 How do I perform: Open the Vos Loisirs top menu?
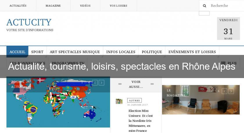click(x=119, y=6)
